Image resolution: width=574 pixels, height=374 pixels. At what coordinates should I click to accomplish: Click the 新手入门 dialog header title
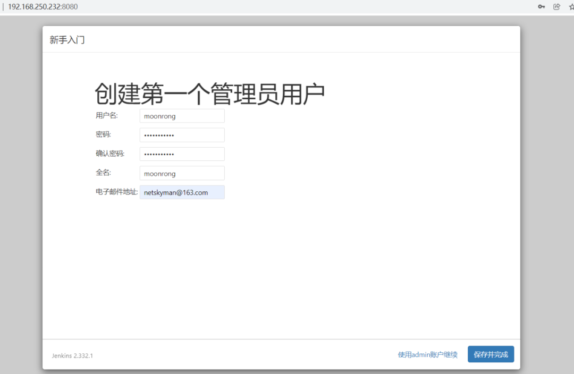pyautogui.click(x=67, y=40)
